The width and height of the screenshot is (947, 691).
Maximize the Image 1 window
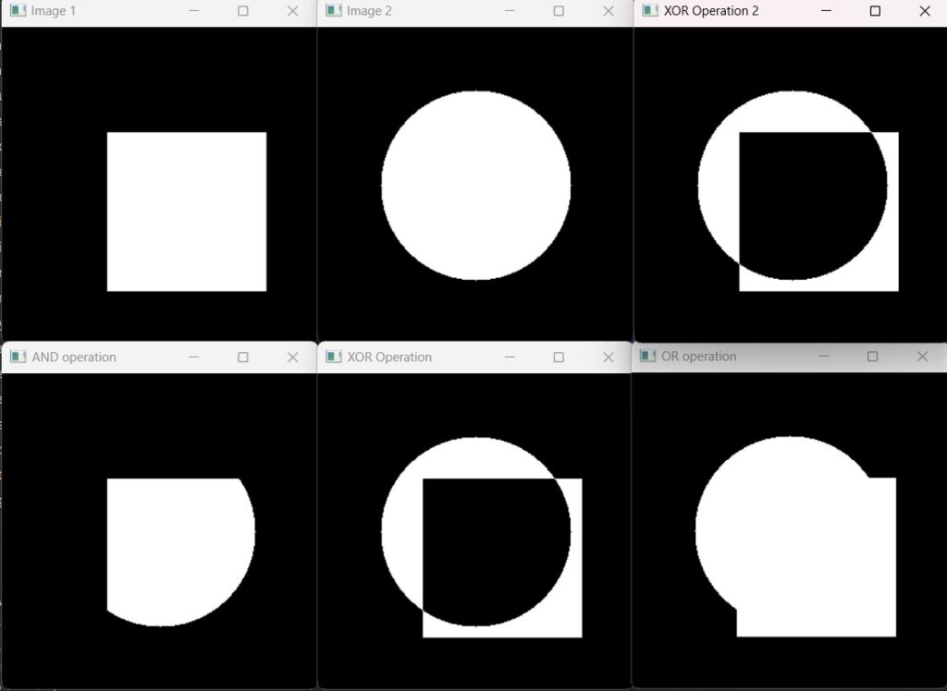(243, 11)
